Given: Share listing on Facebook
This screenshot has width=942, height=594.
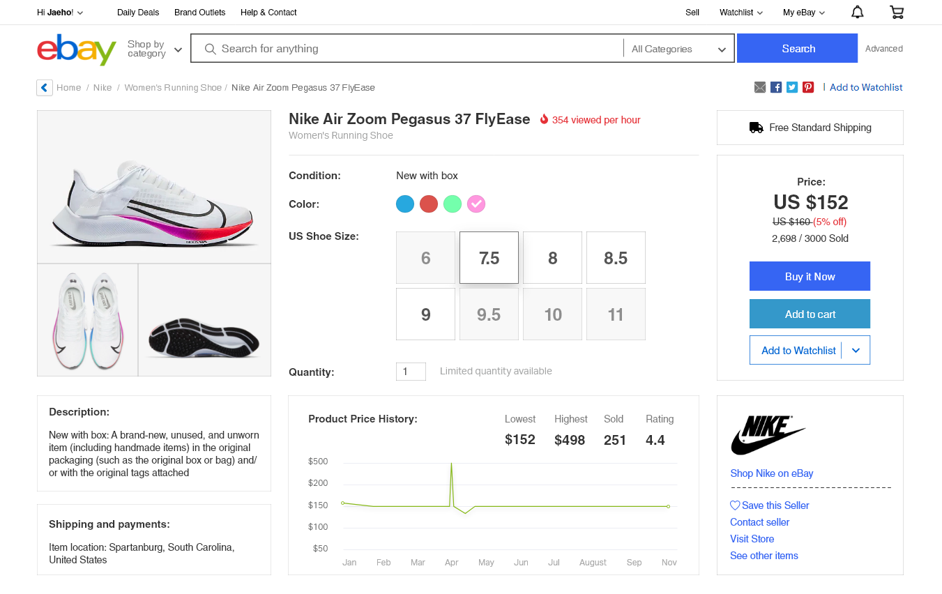Looking at the screenshot, I should click(x=776, y=87).
